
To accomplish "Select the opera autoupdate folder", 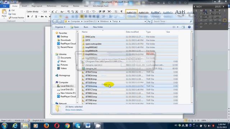I will [x=93, y=44].
